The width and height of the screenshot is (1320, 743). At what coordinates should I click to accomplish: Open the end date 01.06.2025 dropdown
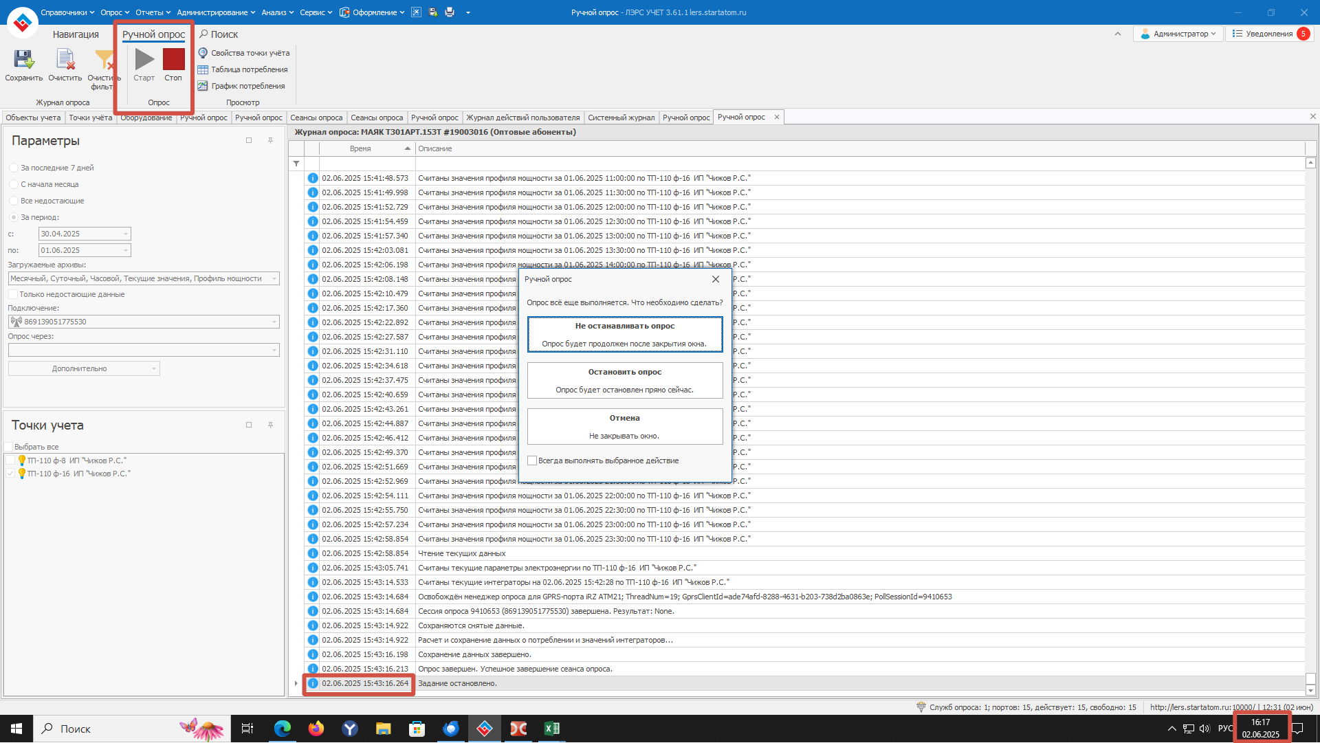pos(126,250)
